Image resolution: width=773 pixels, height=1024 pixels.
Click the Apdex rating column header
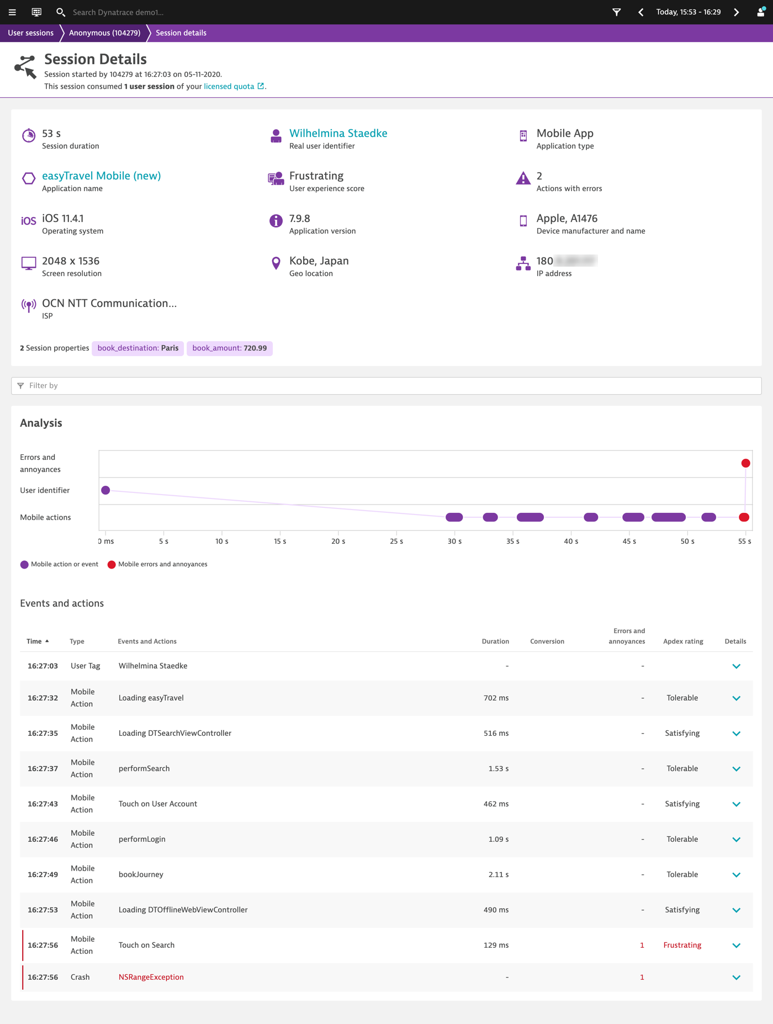[683, 641]
